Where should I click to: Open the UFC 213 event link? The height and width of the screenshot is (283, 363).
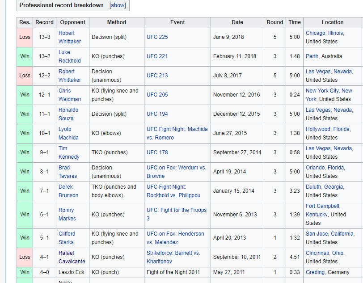coord(157,76)
